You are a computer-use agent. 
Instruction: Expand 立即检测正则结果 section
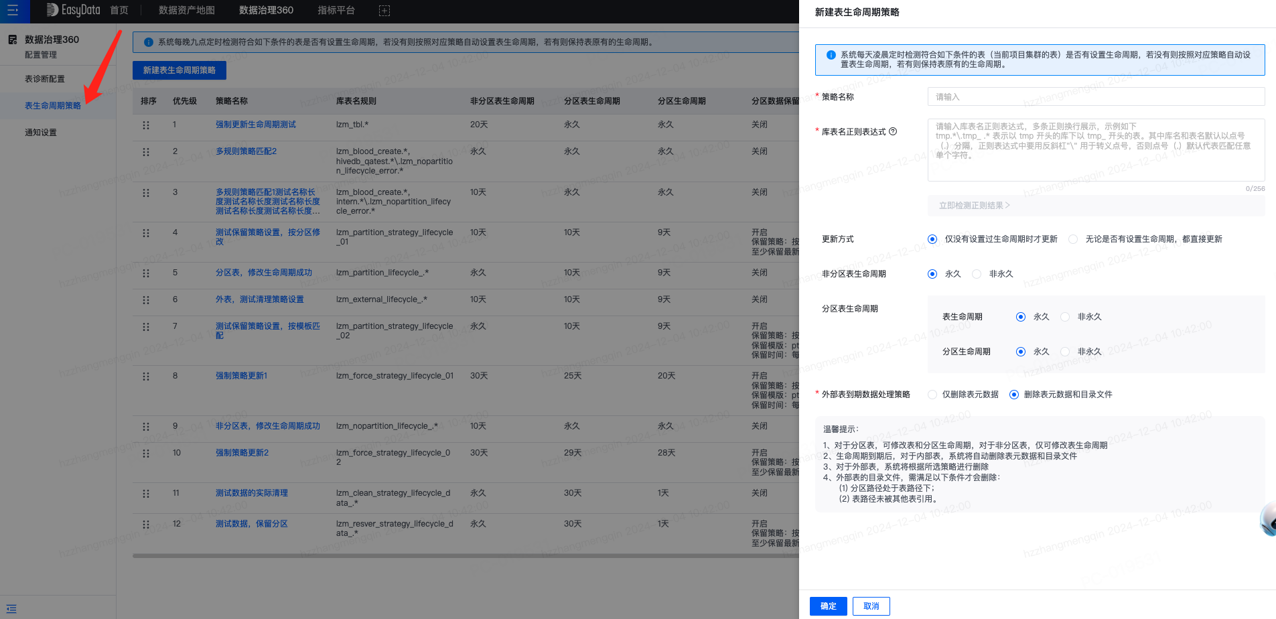click(x=974, y=206)
